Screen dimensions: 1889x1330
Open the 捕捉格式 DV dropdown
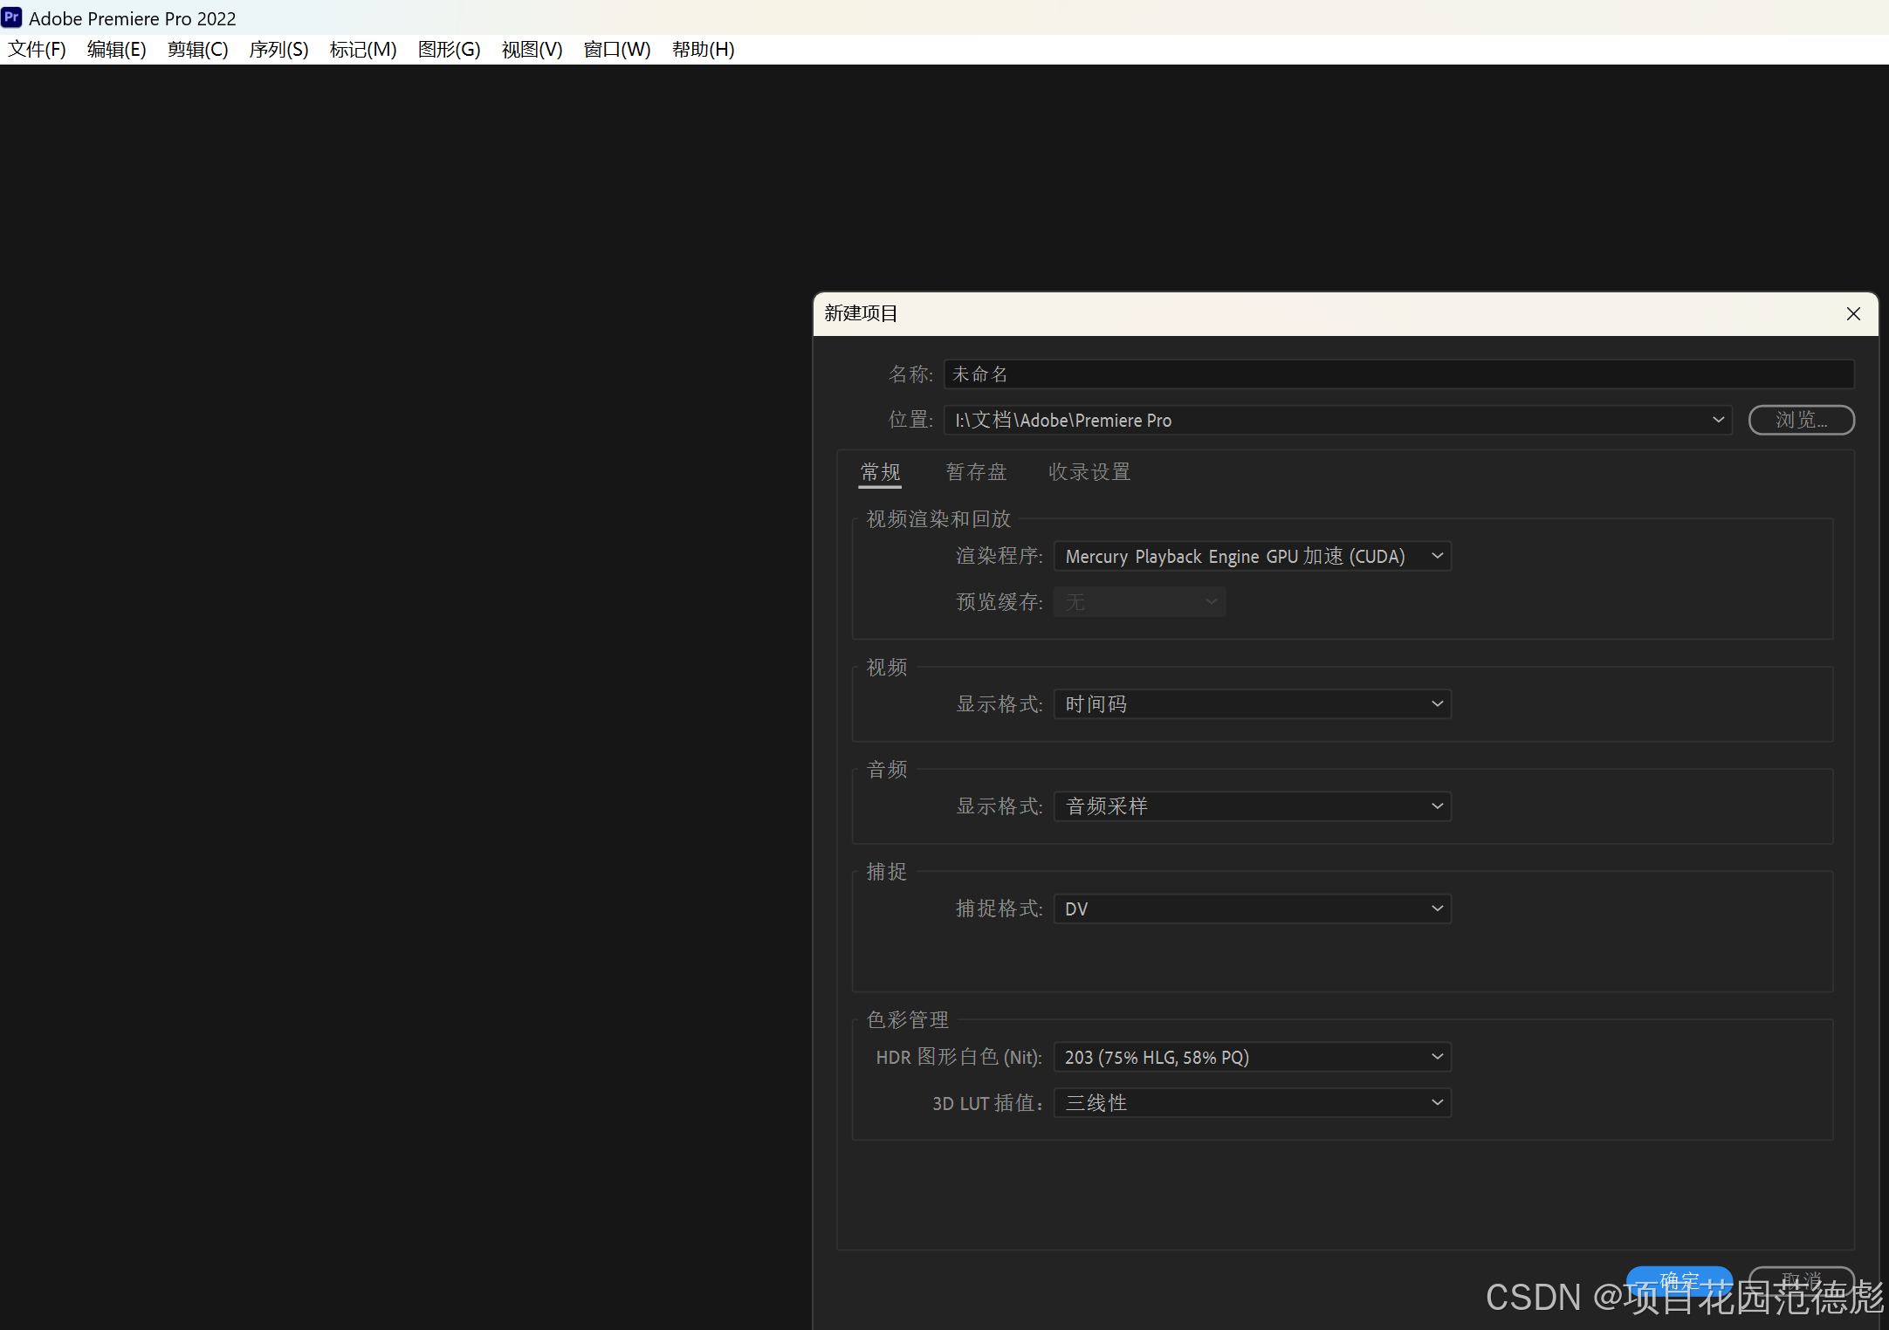coord(1252,908)
